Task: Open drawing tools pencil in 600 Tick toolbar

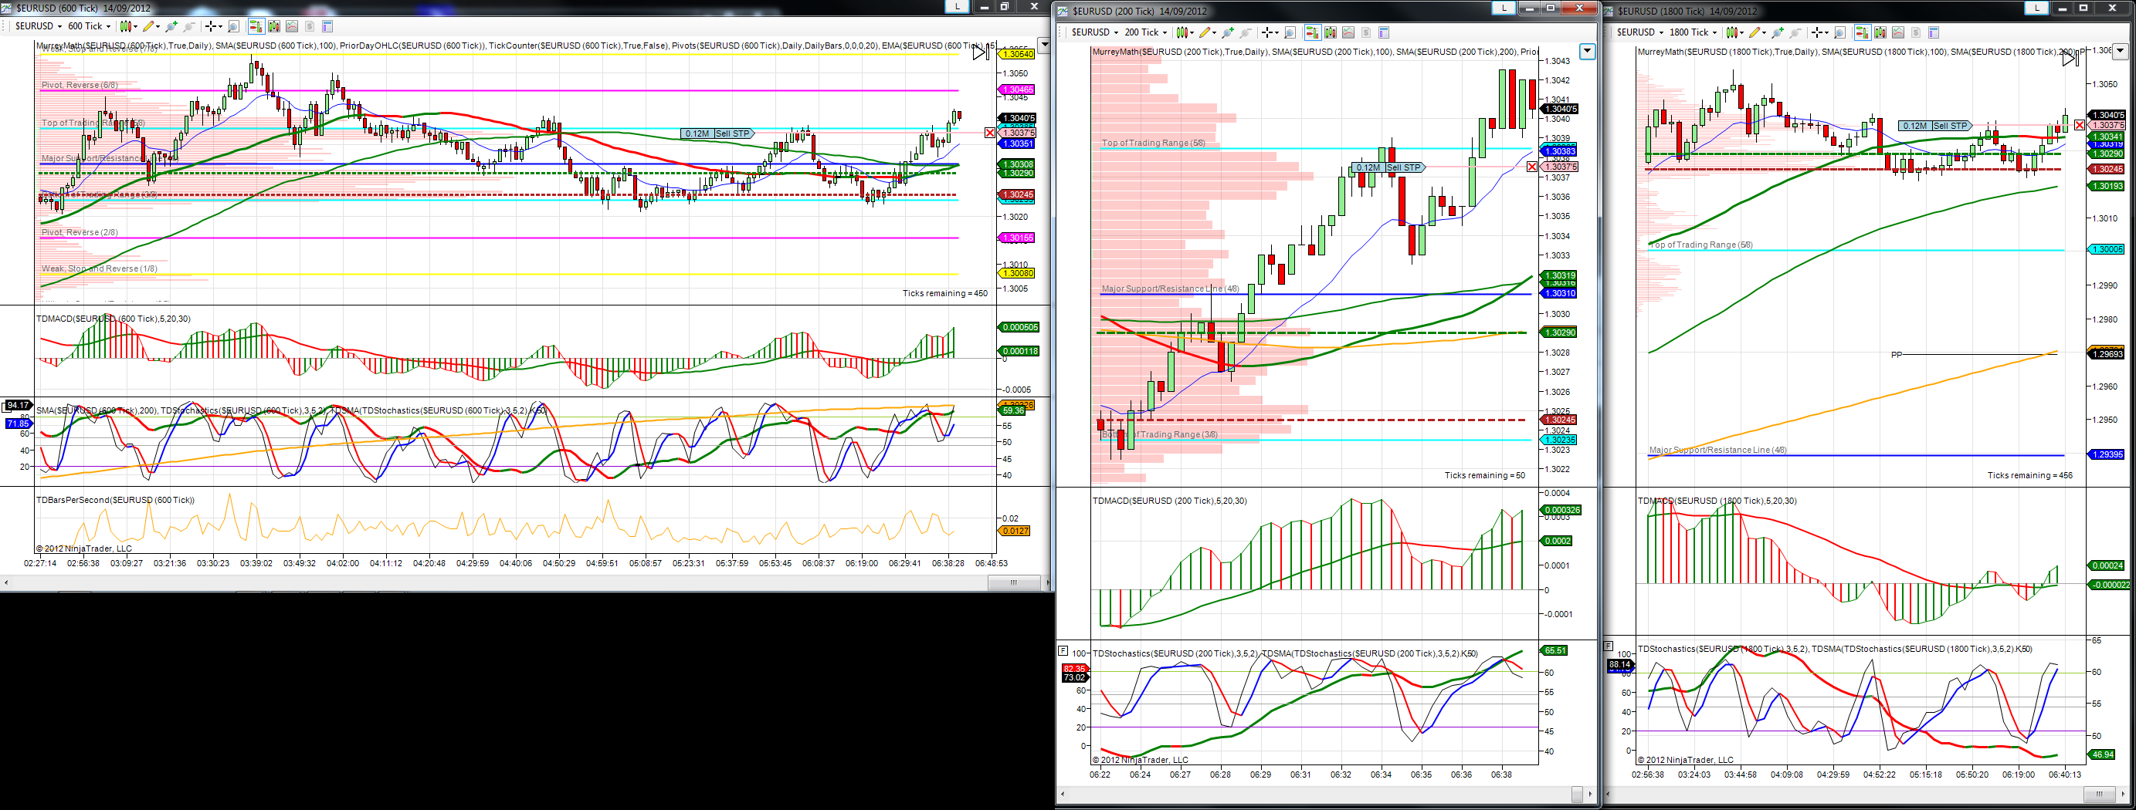Action: pos(147,26)
